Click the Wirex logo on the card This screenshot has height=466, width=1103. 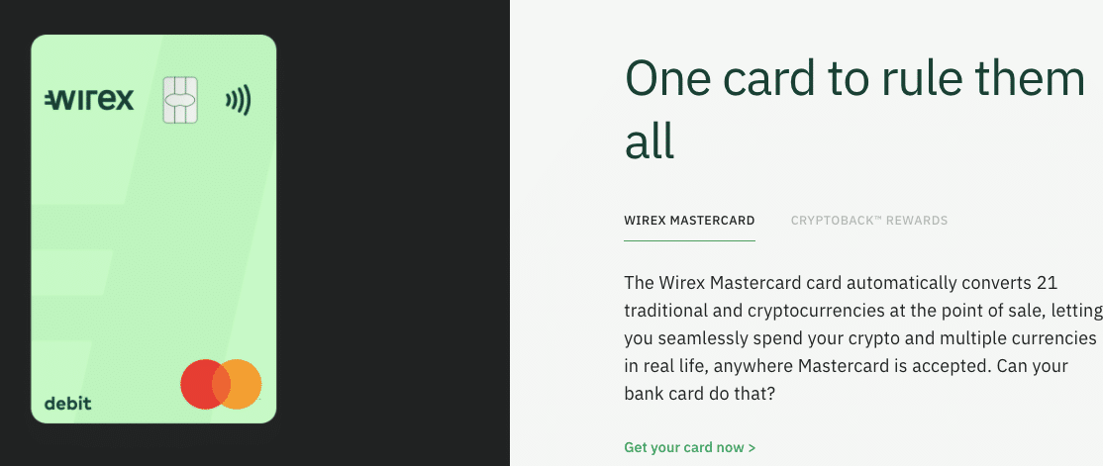click(89, 101)
